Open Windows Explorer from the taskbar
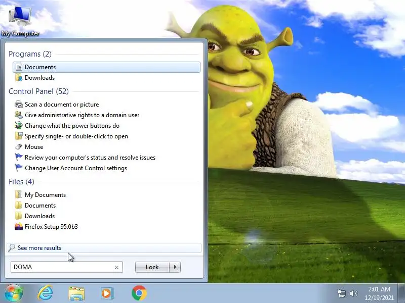The height and width of the screenshot is (303, 405). coord(76,293)
